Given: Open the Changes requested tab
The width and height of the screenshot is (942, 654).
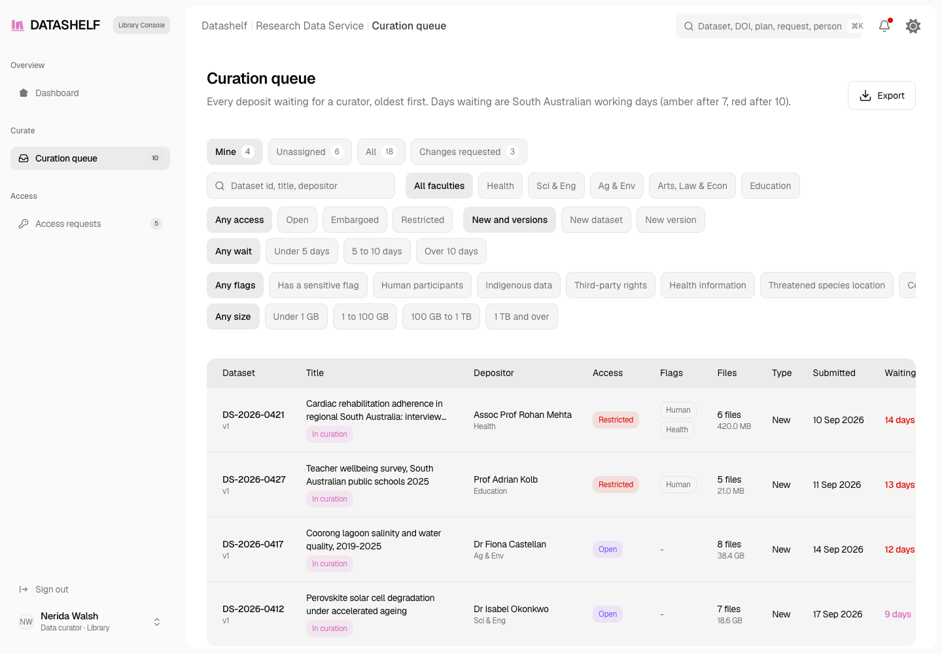Looking at the screenshot, I should click(469, 152).
